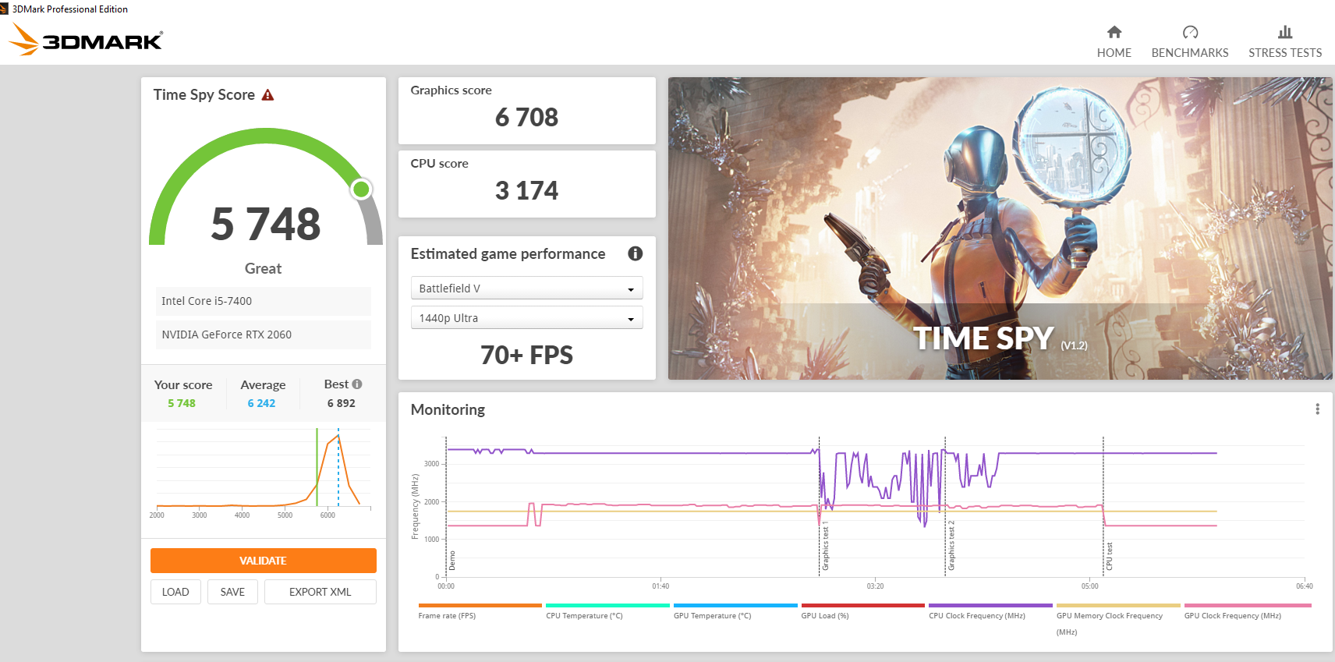Viewport: 1335px width, 662px height.
Task: Open the Benchmarks section
Action: tap(1190, 41)
